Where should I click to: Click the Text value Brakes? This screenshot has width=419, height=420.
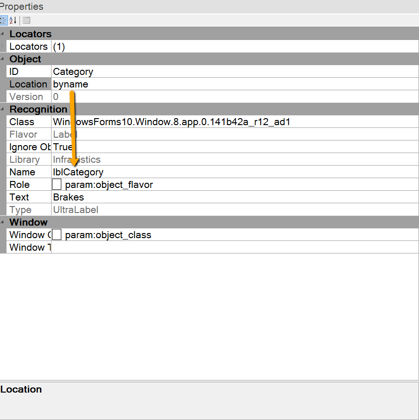[x=68, y=197]
